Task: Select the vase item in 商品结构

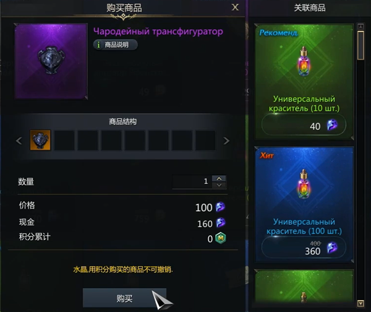Action: [x=40, y=140]
